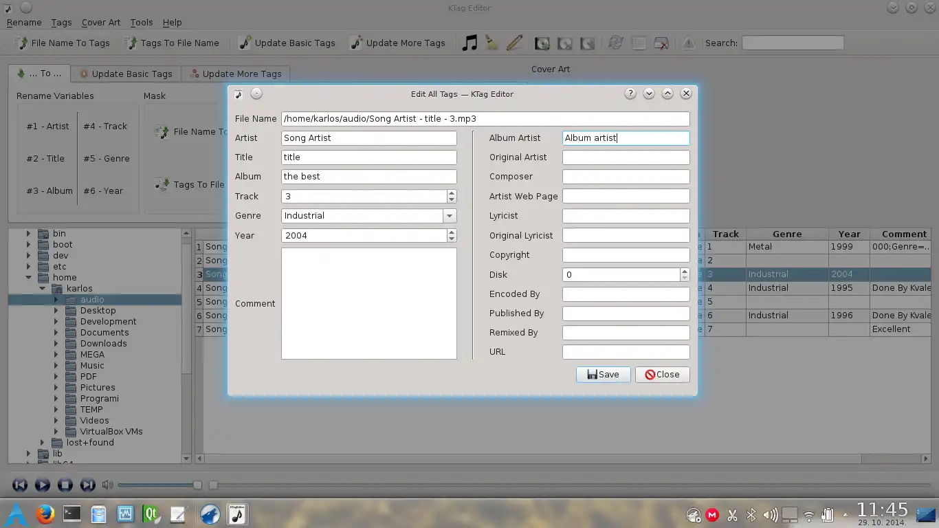Expand the Music folder in the tree

[x=56, y=366]
